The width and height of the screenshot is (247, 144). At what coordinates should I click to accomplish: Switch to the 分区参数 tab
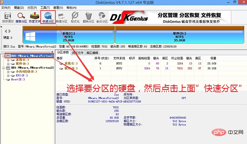(63, 52)
